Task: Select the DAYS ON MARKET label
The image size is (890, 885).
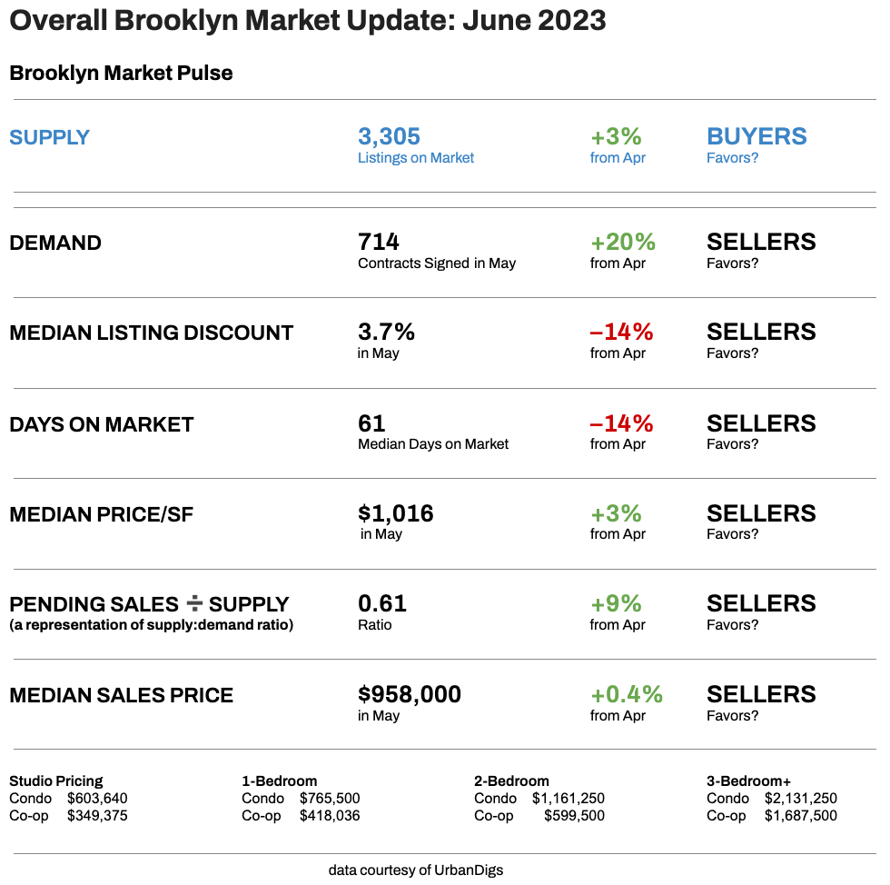Action: coord(101,424)
